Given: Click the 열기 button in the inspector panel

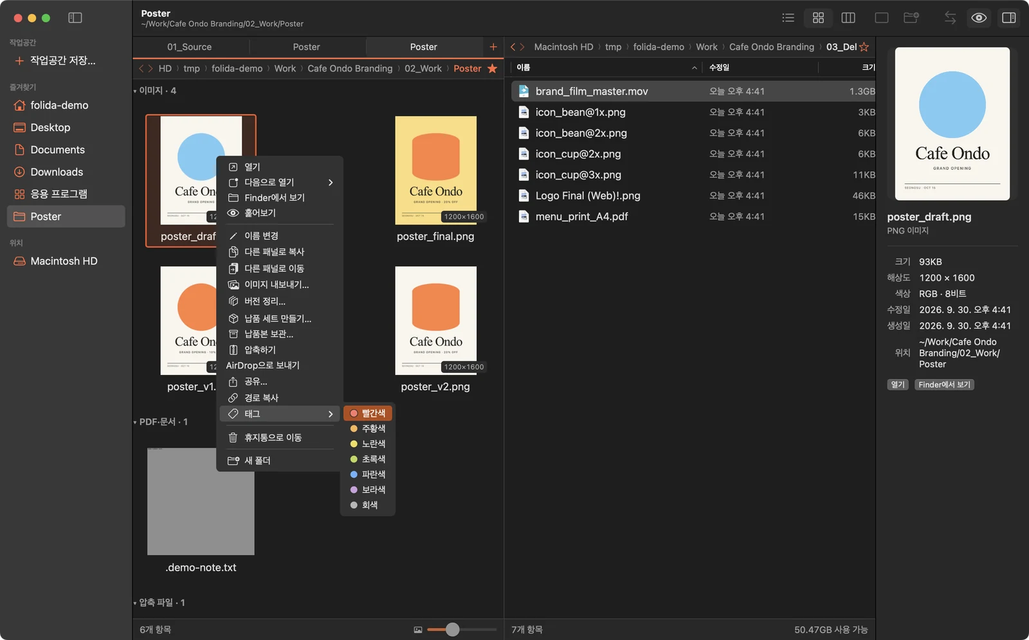Looking at the screenshot, I should (x=898, y=385).
